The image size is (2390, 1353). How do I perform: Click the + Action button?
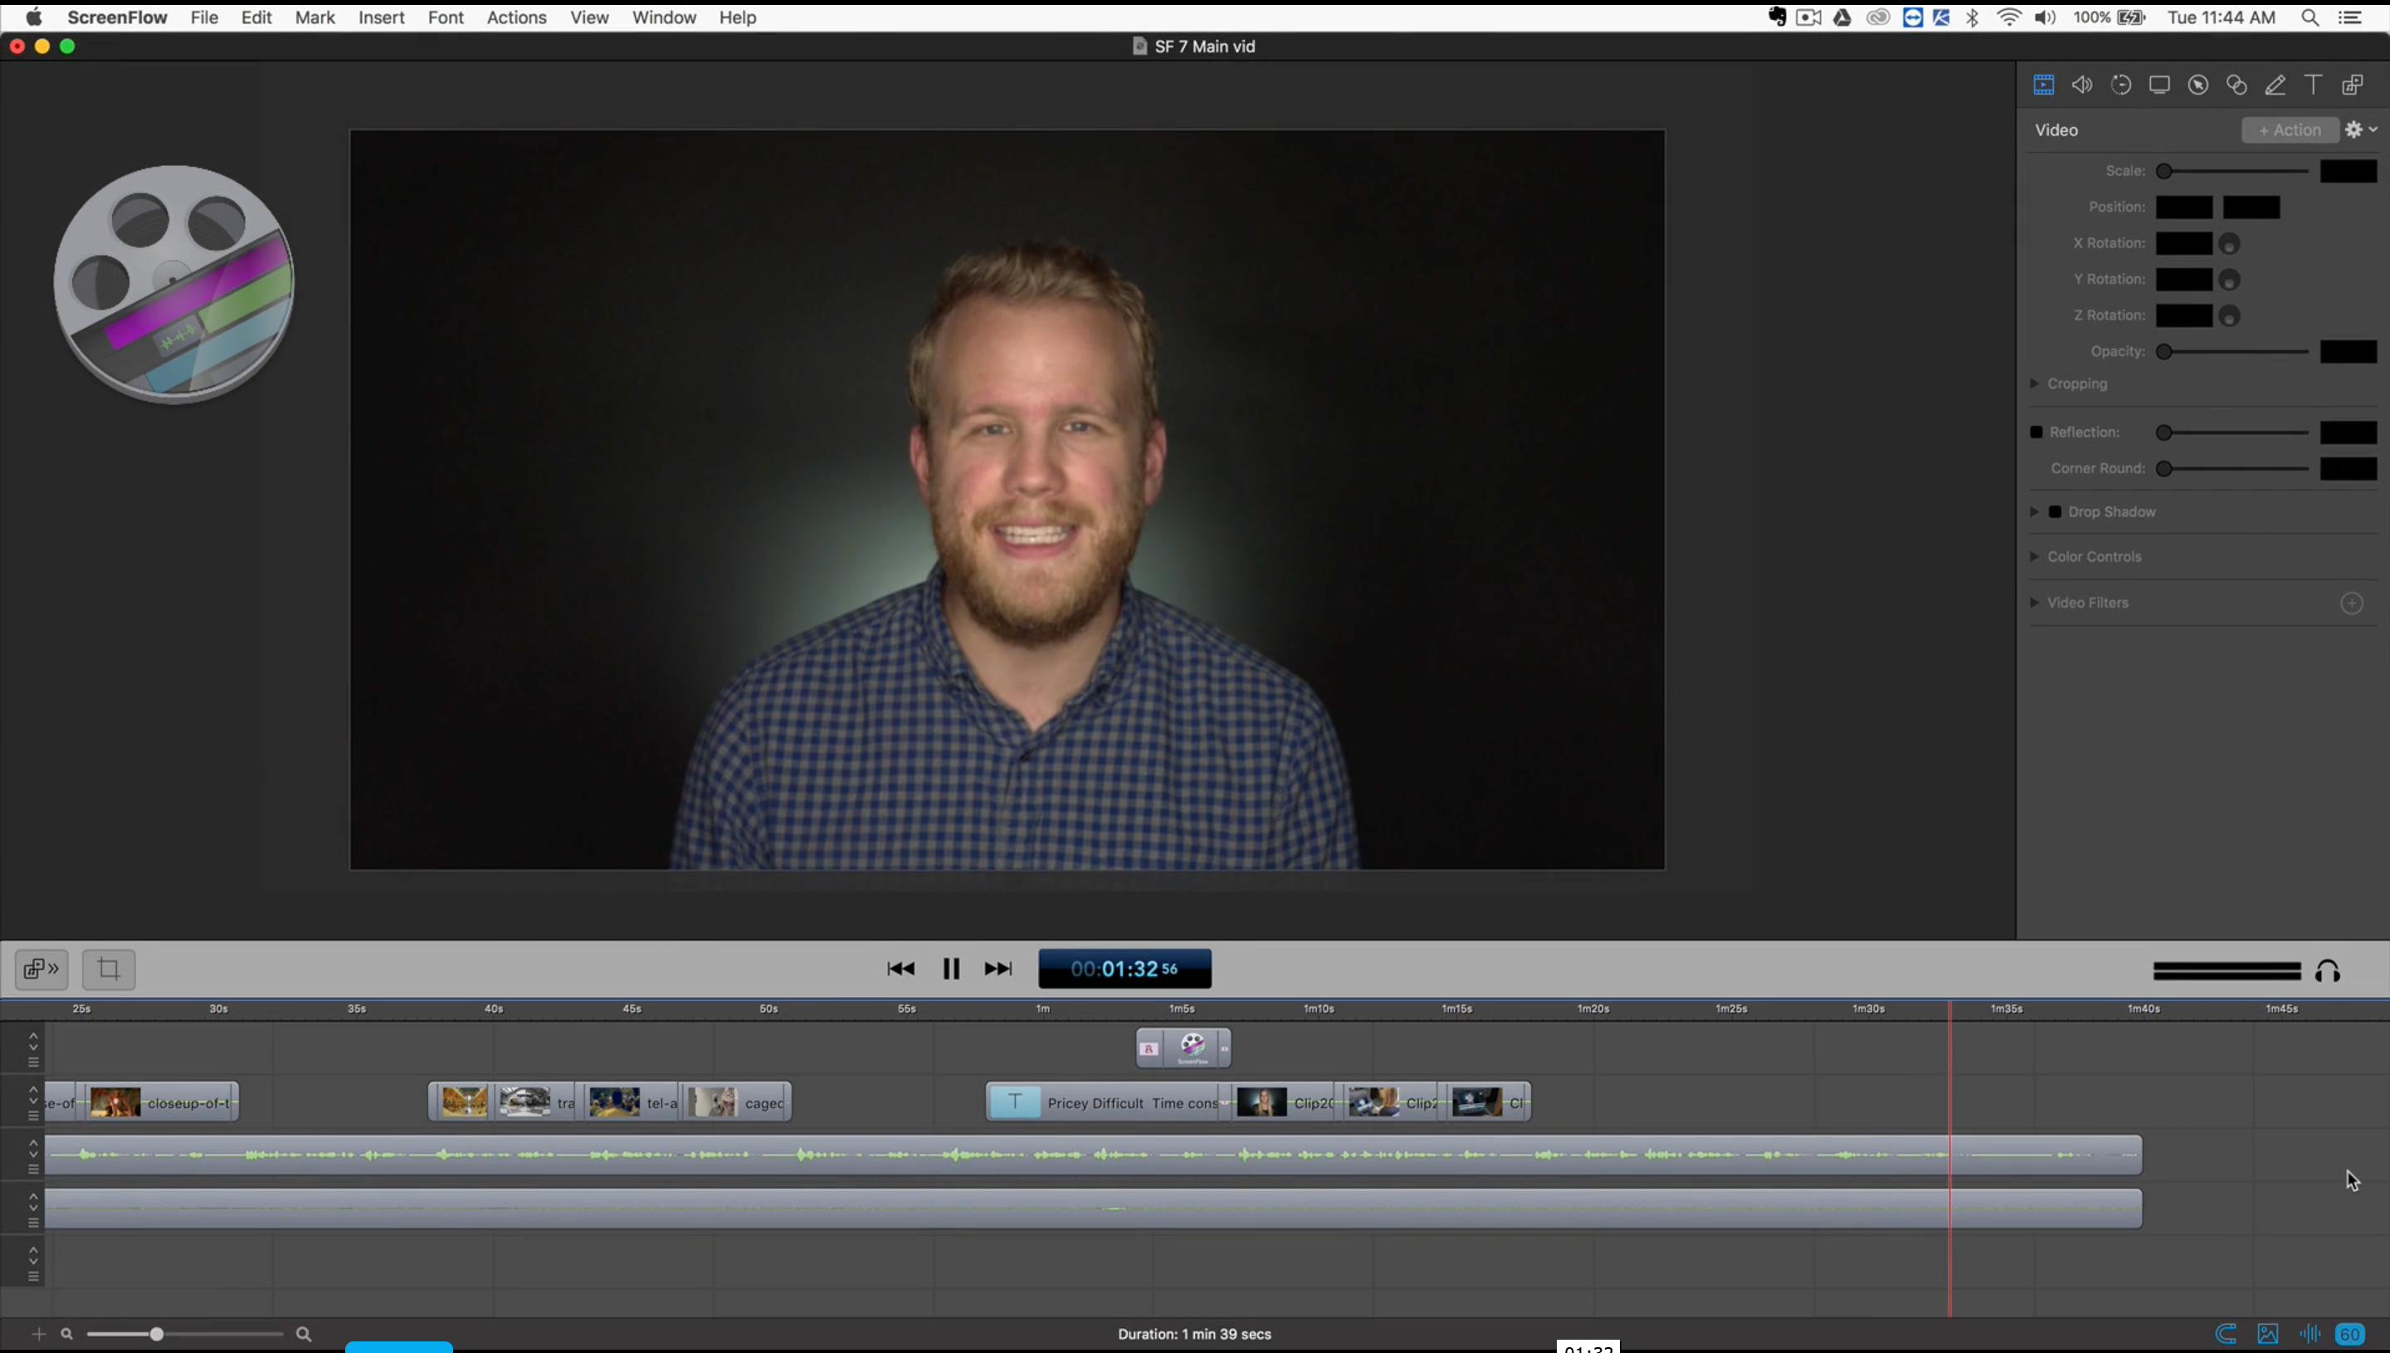[2289, 129]
